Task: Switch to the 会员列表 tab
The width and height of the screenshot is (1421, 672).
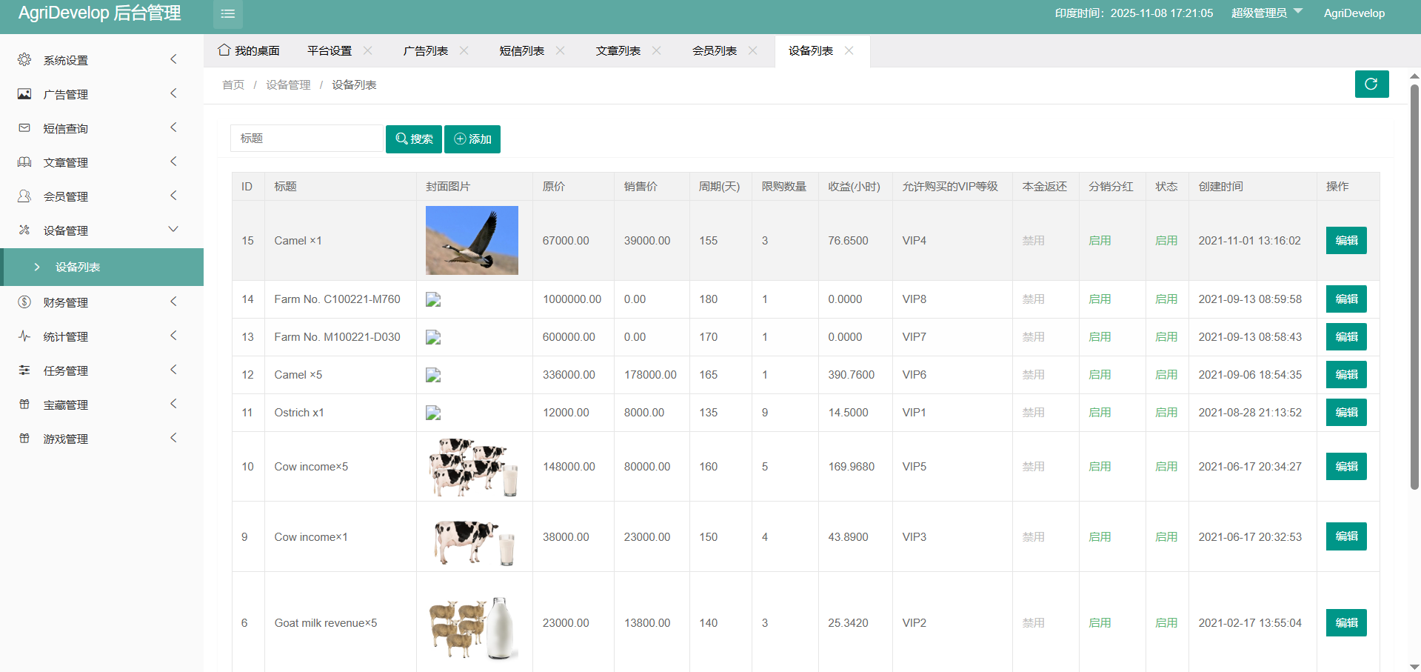Action: point(714,50)
